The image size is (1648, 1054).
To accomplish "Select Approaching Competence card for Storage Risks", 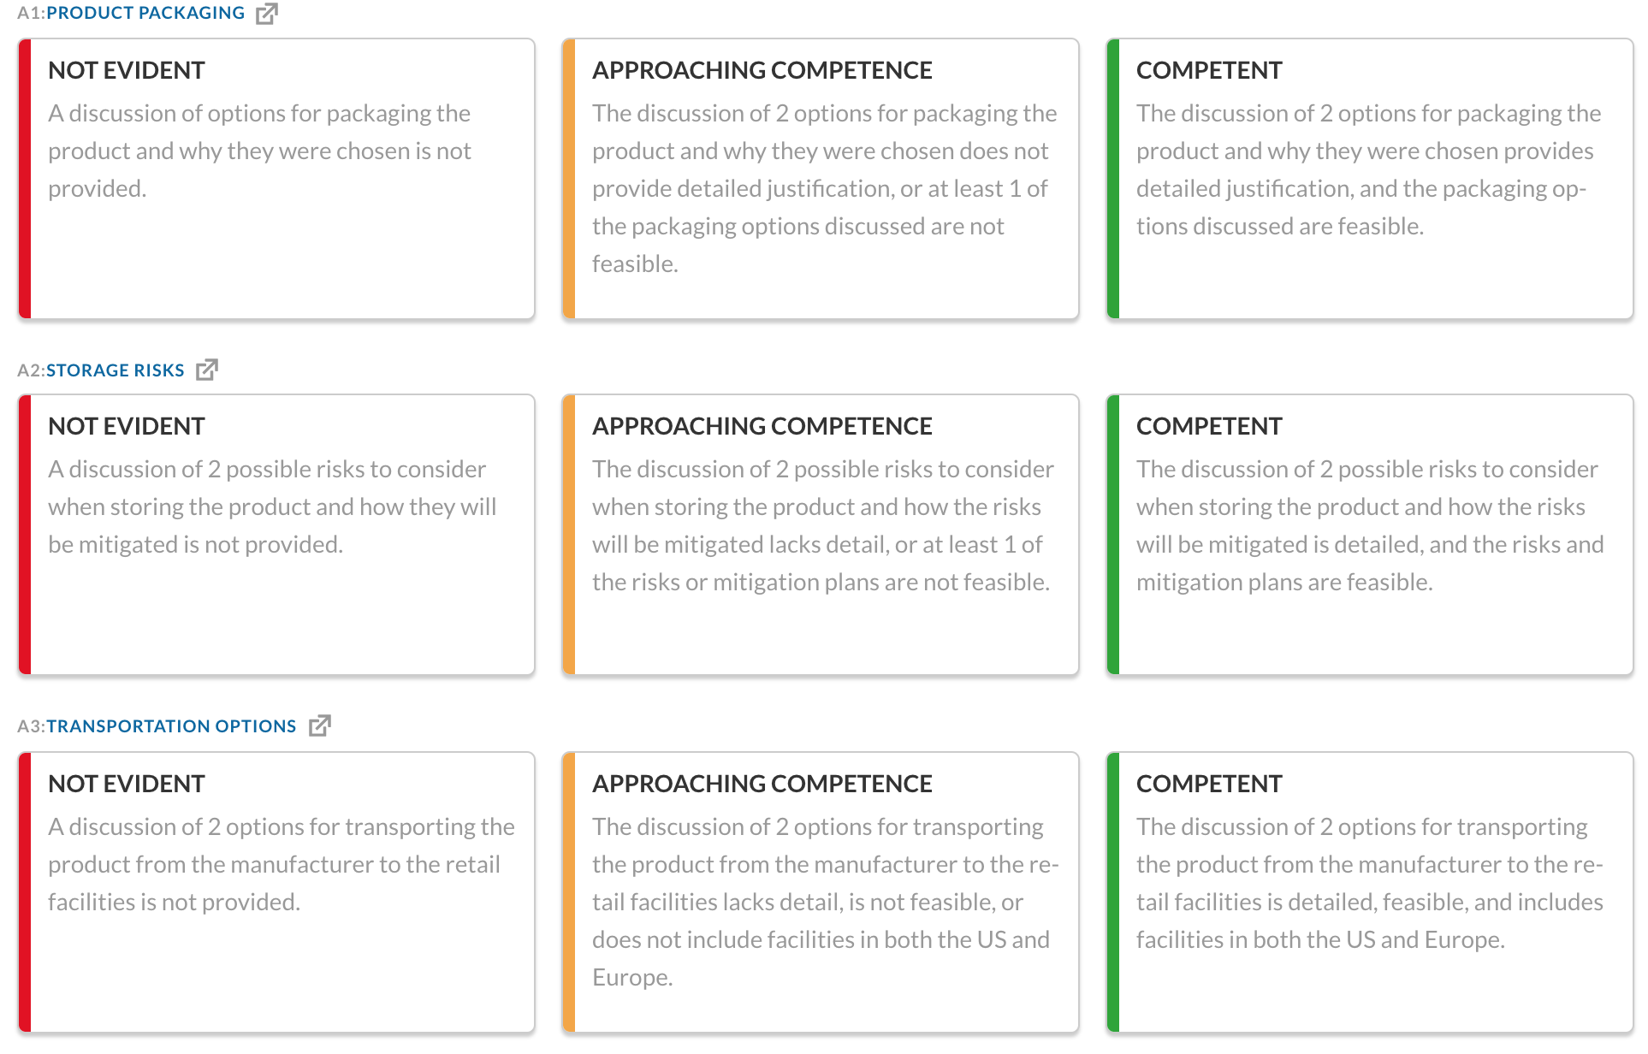I will coord(821,535).
